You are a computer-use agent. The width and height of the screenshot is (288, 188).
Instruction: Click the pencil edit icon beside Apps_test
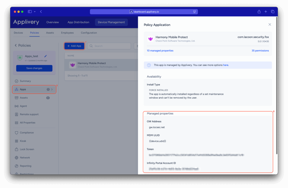pos(46,56)
